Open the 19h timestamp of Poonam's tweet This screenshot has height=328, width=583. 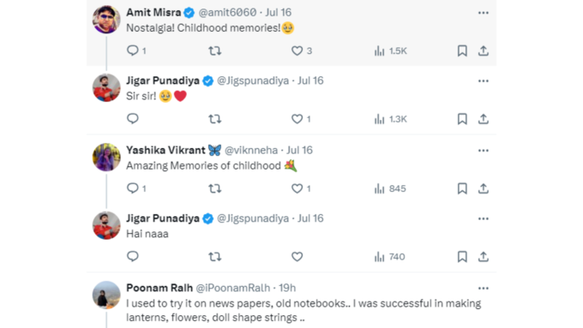click(x=287, y=288)
